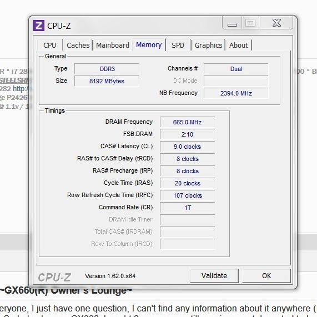
Task: Click the DRAM Frequency label
Action: pyautogui.click(x=129, y=122)
